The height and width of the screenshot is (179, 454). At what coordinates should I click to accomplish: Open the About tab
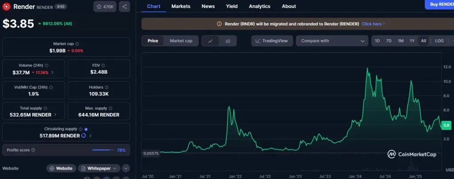click(x=289, y=6)
